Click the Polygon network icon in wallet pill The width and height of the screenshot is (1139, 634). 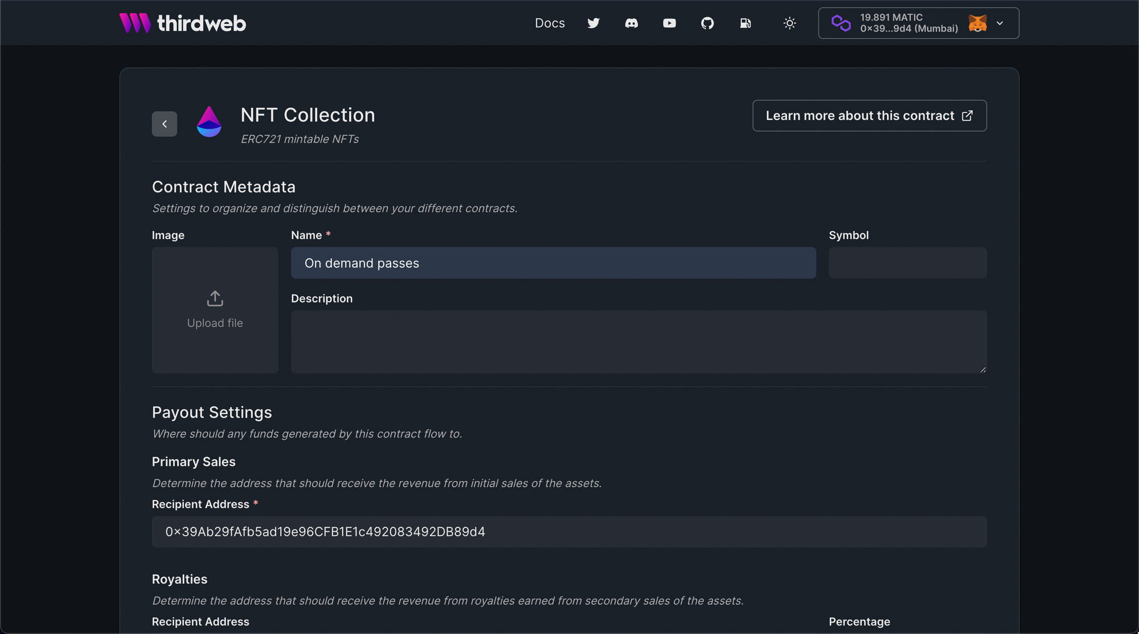(841, 23)
